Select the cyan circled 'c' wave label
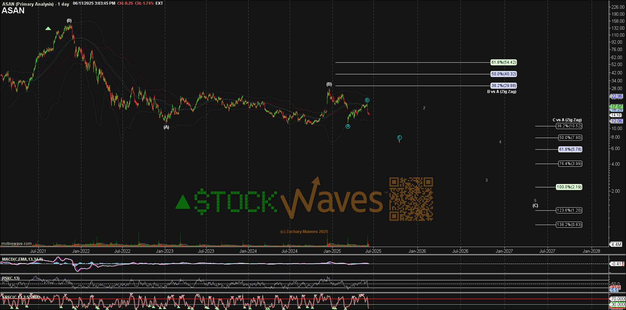Viewport: 626px width, 310px height. coord(399,137)
